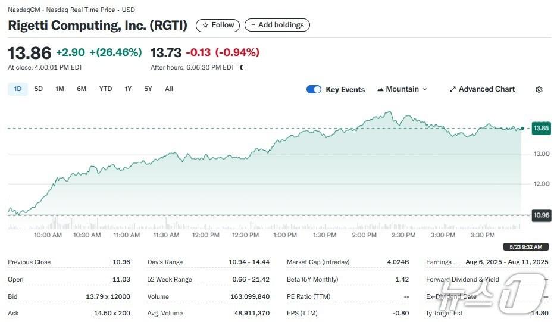Click the star icon on Follow
The height and width of the screenshot is (322, 554).
coord(205,25)
